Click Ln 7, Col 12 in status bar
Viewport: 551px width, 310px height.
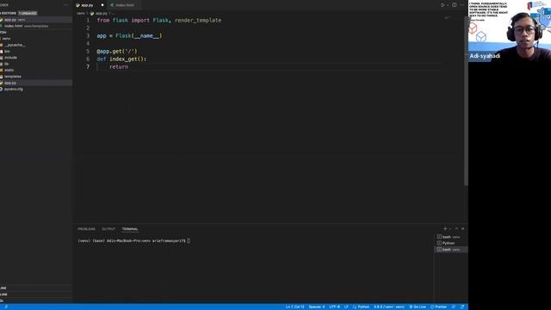click(x=294, y=307)
